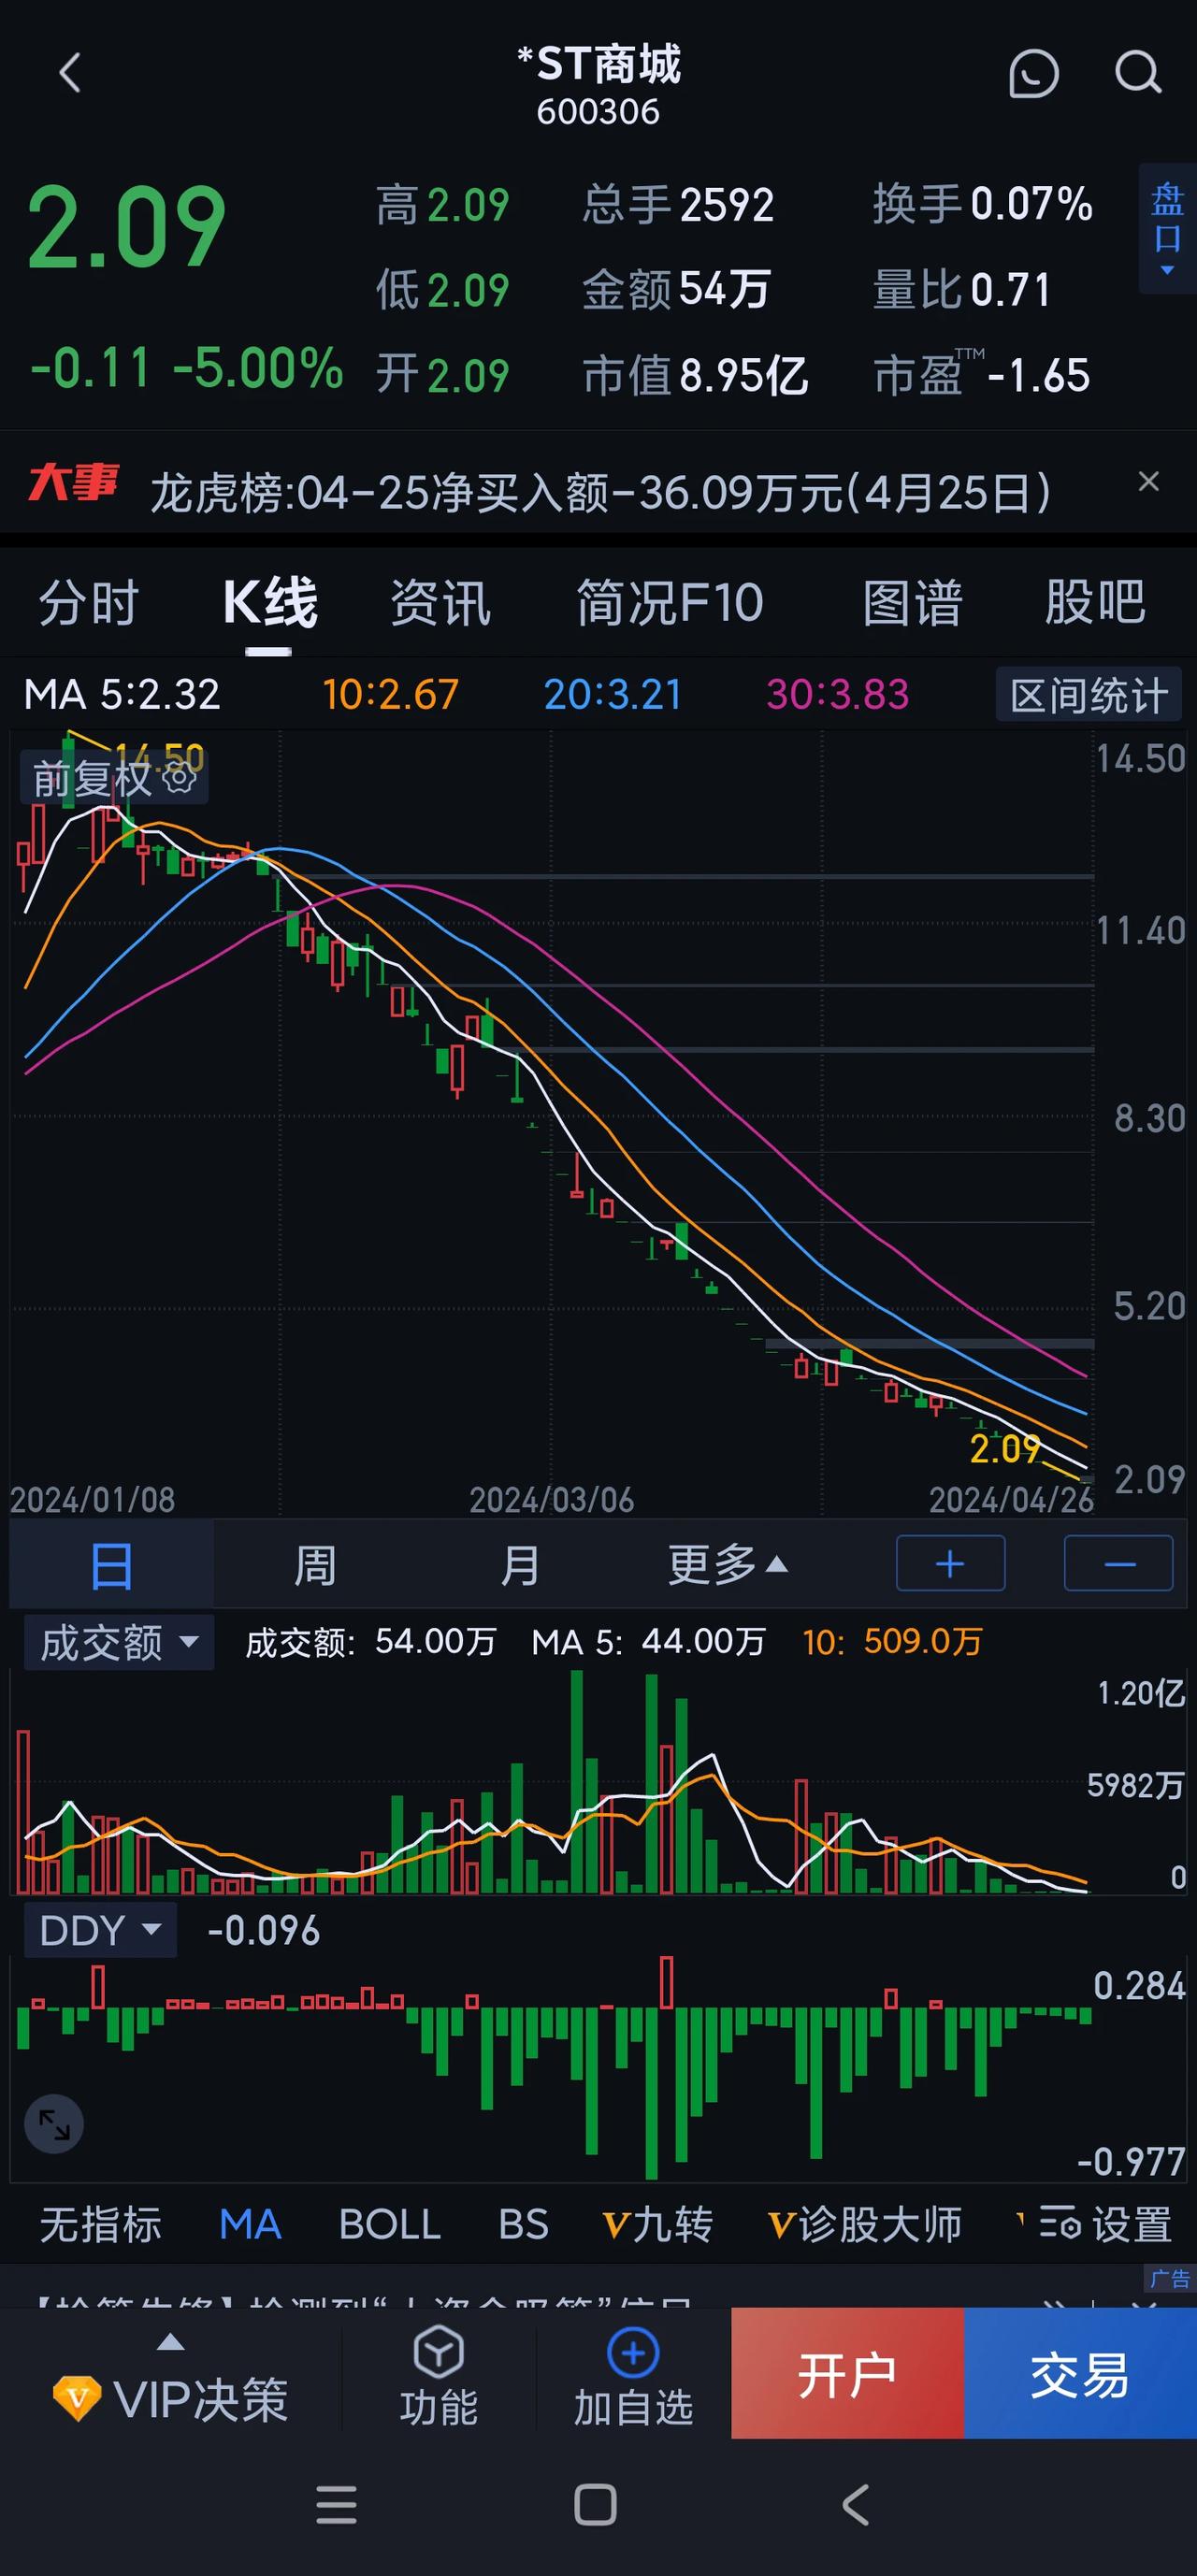Tap the 金额54万 turnover value
1197x2576 pixels.
point(676,290)
